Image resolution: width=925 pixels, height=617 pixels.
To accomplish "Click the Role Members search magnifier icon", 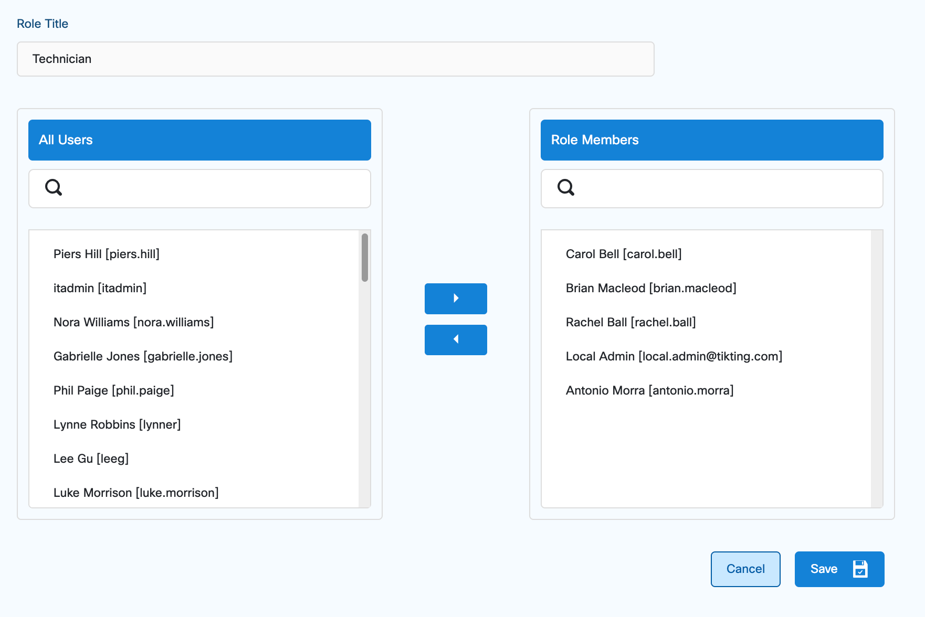I will coord(566,187).
